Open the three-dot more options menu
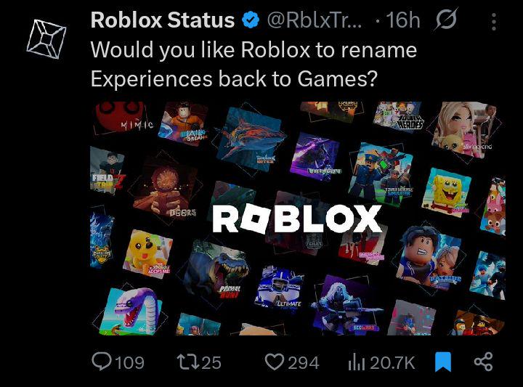Image resolution: width=523 pixels, height=387 pixels. 494,22
